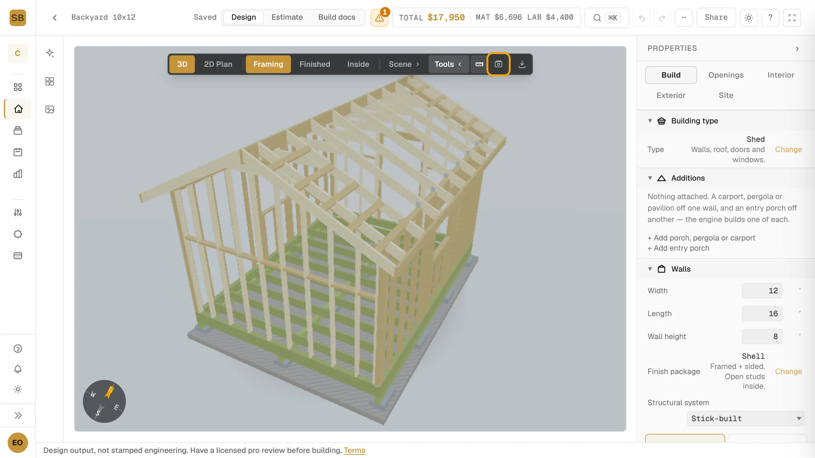The height and width of the screenshot is (458, 815).
Task: Open the more options ellipsis menu
Action: 684,17
